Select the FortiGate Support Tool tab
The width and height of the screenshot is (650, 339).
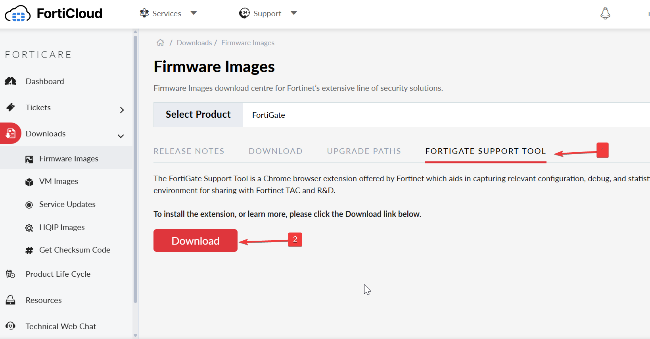point(486,151)
